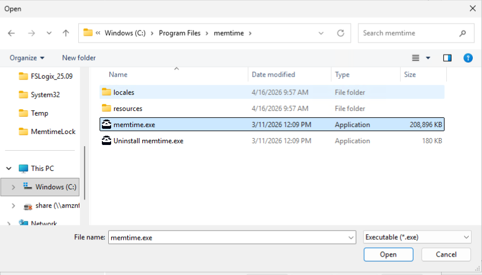Click the memtime.exe application icon
The width and height of the screenshot is (482, 275).
107,124
